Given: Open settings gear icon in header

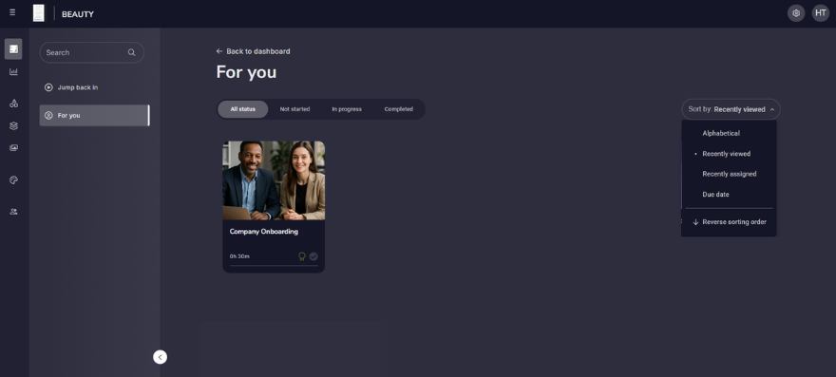Looking at the screenshot, I should 796,13.
